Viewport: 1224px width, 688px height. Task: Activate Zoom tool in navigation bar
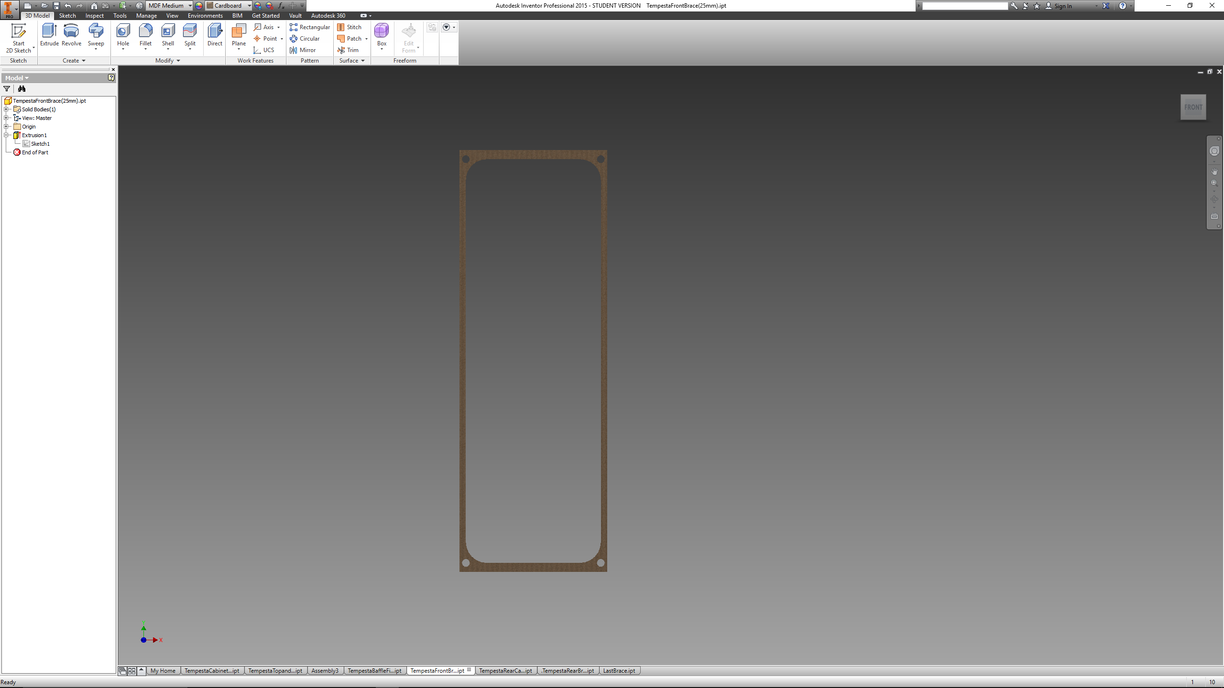coord(1214,183)
